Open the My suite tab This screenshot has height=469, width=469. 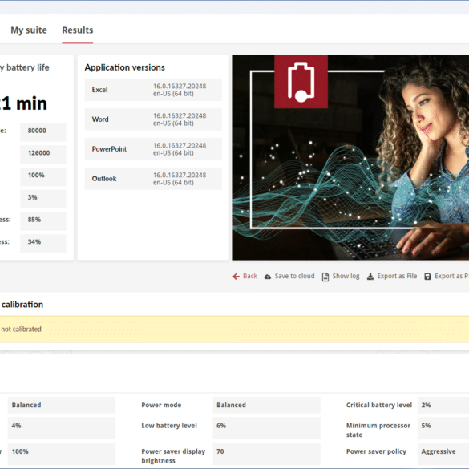tap(29, 30)
